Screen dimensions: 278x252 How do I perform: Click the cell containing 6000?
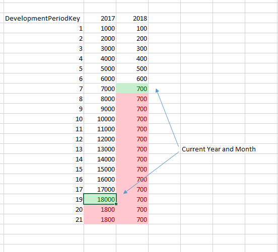(100, 78)
